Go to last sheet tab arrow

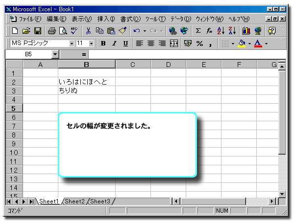tap(31, 201)
